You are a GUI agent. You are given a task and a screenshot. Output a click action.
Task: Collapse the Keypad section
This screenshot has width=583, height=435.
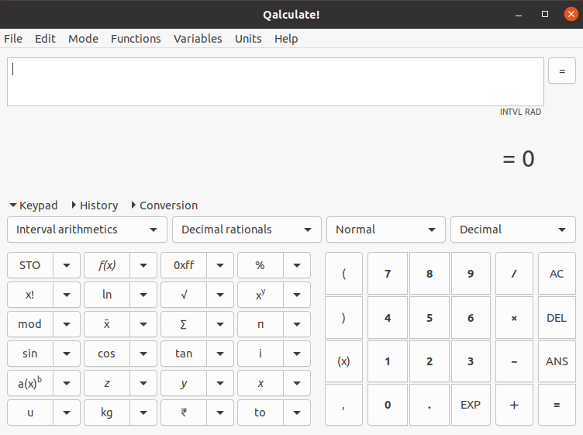(33, 205)
